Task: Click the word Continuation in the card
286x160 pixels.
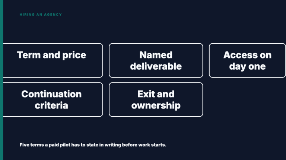Action: tap(51, 94)
